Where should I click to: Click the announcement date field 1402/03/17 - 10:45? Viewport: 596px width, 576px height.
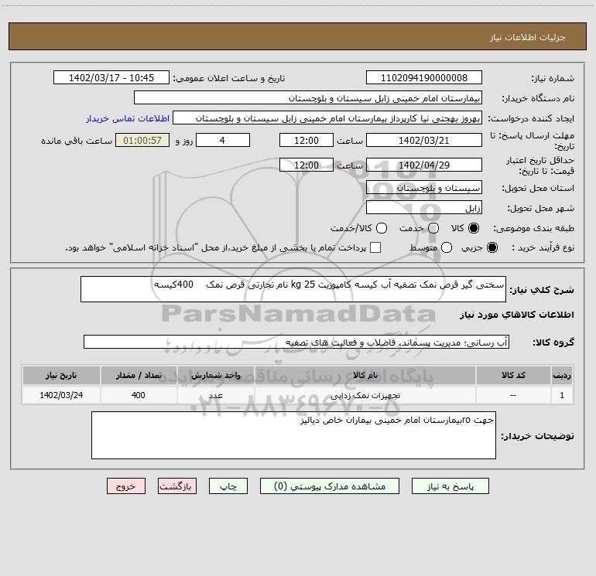[111, 78]
